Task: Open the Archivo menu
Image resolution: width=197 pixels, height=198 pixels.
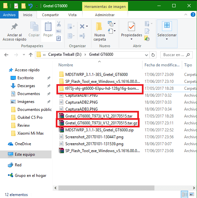Action: [9, 15]
